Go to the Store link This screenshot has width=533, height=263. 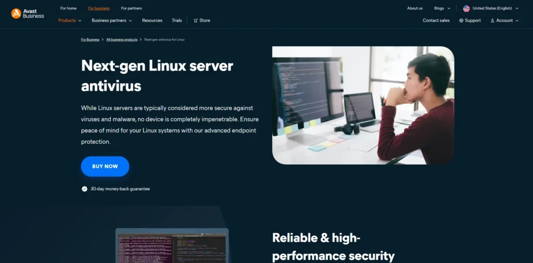(205, 20)
